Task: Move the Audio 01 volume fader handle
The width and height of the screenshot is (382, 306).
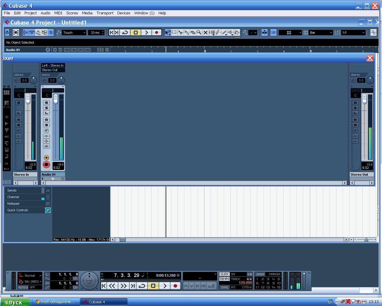Action: tap(56, 99)
